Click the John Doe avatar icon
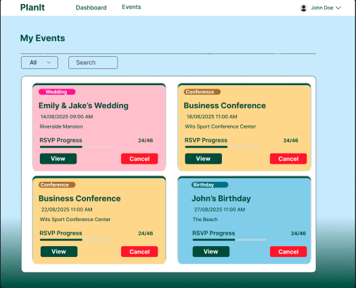 point(304,7)
